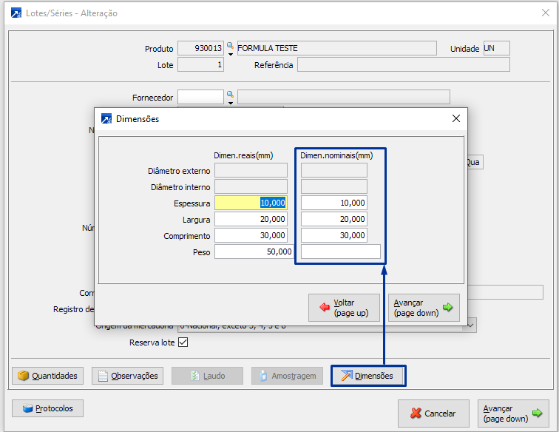Screen dimensions: 559x432
Task: Toggle the Reserva lote checkbox
Action: click(183, 342)
